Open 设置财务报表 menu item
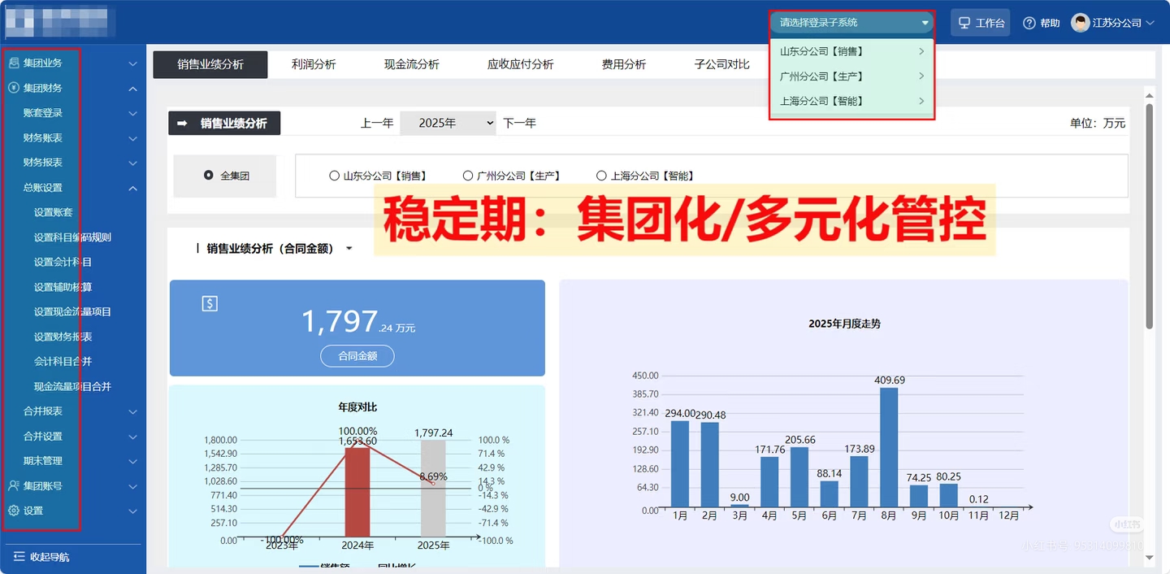 (63, 337)
